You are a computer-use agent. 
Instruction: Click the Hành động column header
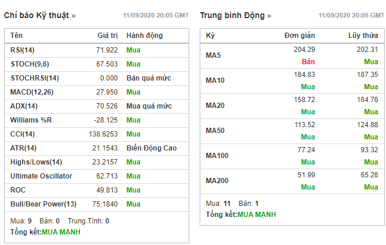145,36
